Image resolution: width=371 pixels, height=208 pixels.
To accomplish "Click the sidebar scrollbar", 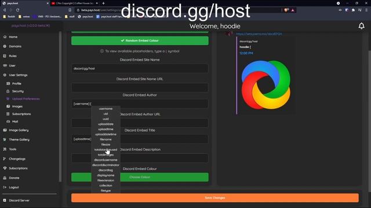I will coord(60,106).
